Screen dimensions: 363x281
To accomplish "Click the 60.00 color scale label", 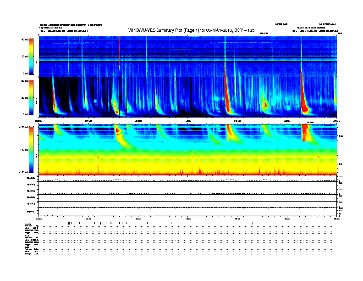I will 25,81.
